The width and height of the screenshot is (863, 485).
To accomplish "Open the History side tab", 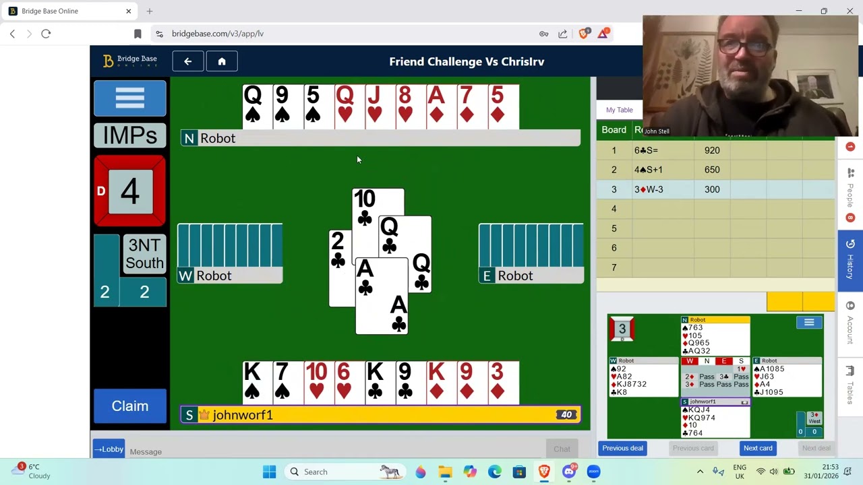I will (850, 259).
